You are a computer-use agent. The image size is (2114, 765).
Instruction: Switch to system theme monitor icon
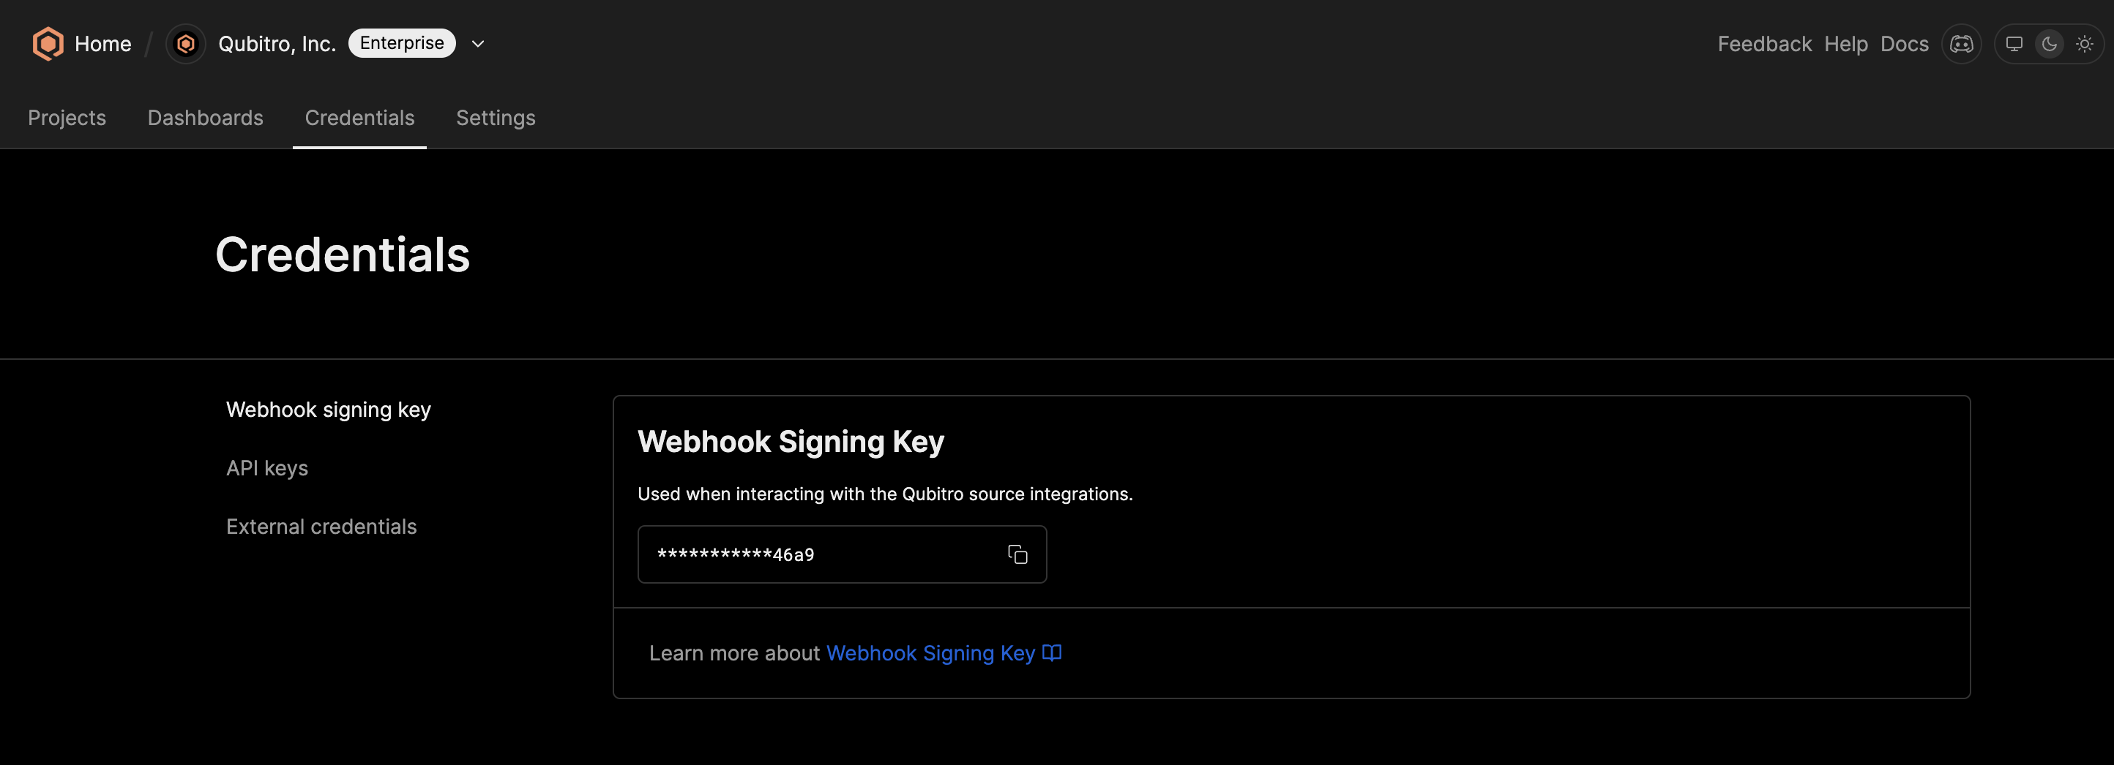[2014, 43]
